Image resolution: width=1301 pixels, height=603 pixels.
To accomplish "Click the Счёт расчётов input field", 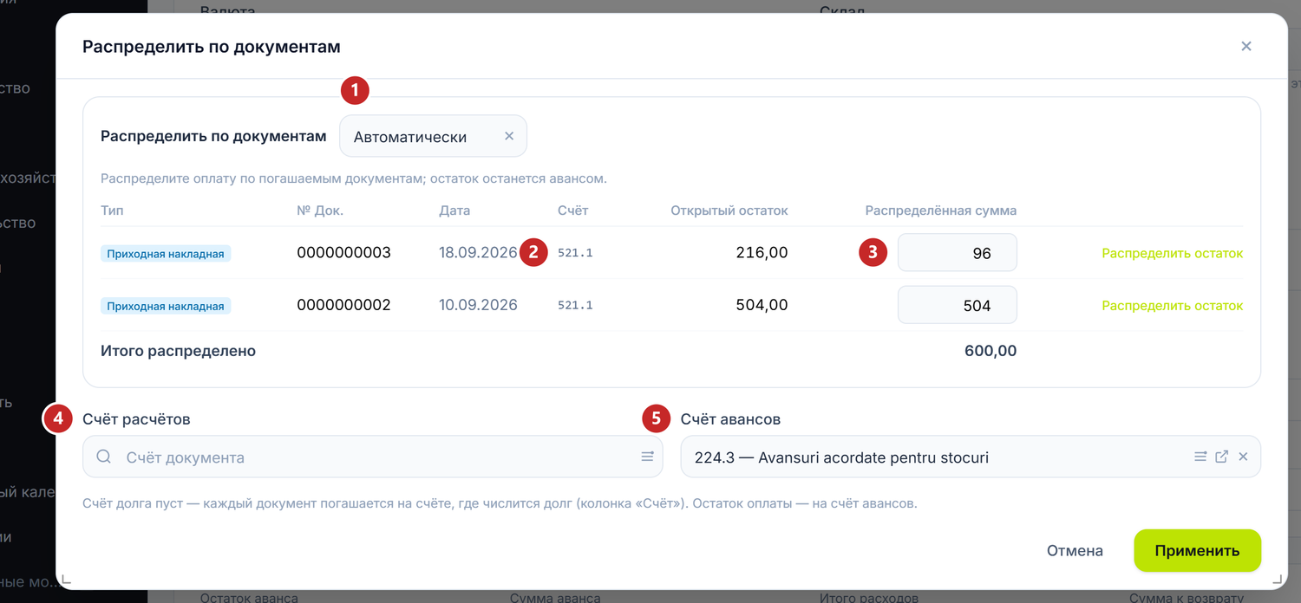I will click(x=373, y=457).
